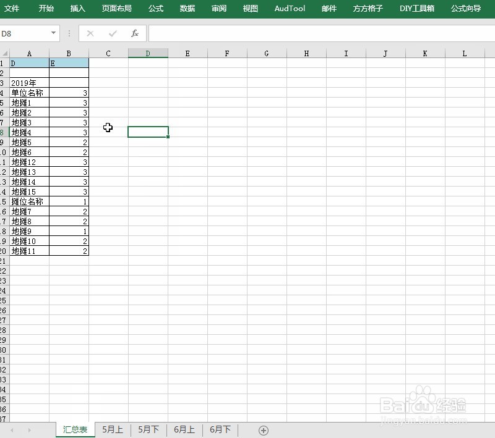Select cell containing 地摊9
The image size is (495, 438).
(x=29, y=231)
